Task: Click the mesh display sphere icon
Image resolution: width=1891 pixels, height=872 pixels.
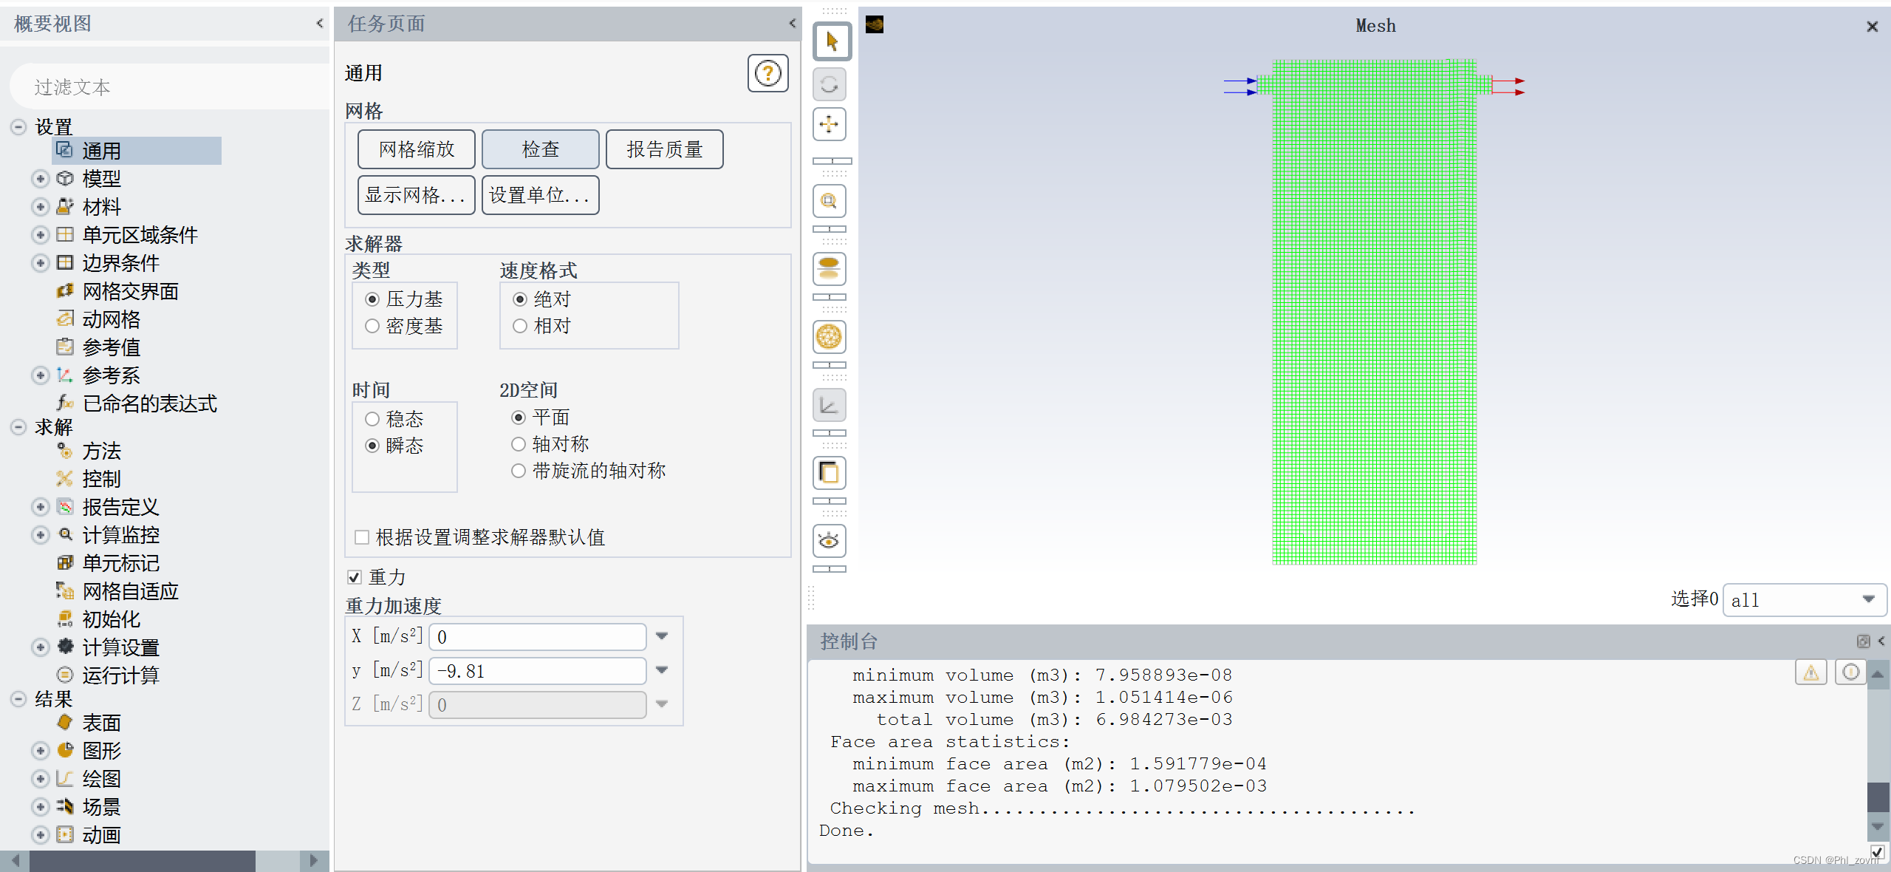Action: click(x=829, y=338)
